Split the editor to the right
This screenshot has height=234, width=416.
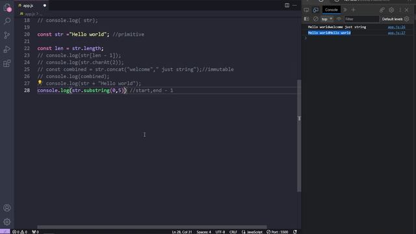(x=287, y=5)
